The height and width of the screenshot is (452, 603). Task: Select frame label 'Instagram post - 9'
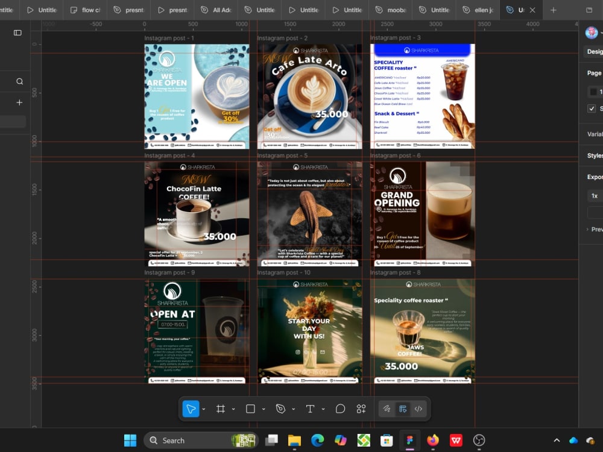(169, 272)
